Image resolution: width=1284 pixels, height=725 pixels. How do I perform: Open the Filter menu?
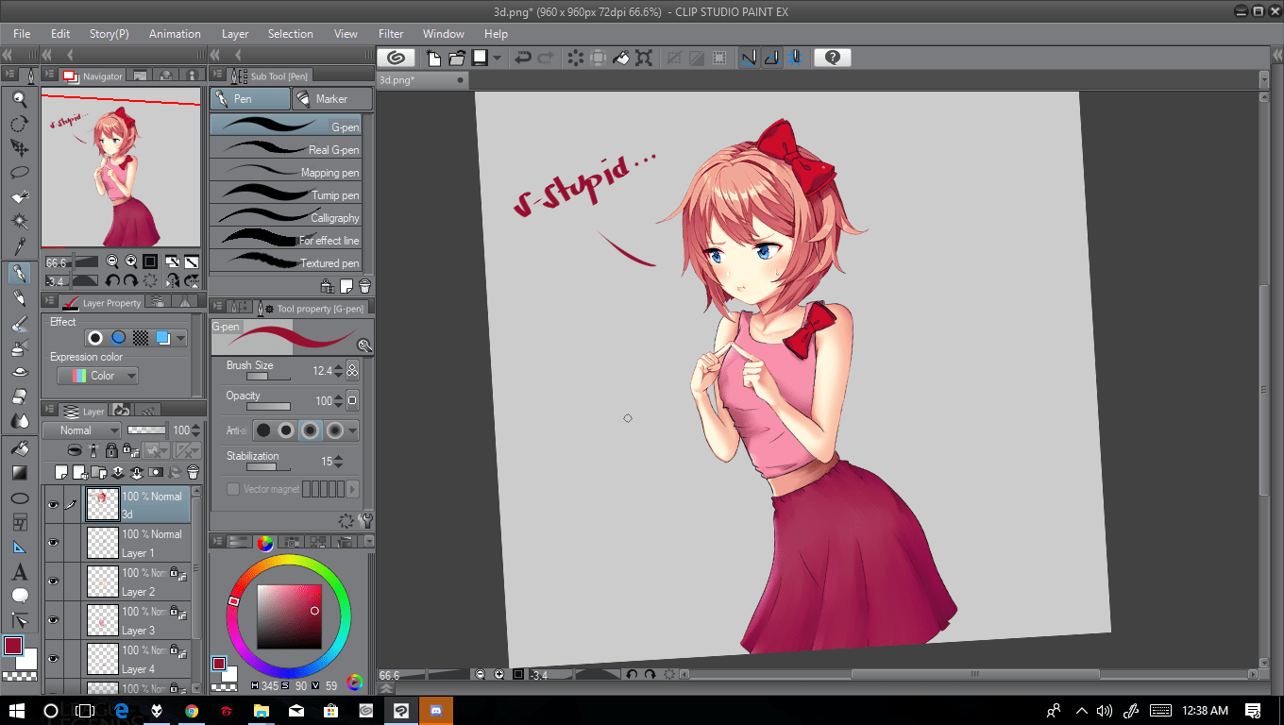[391, 34]
